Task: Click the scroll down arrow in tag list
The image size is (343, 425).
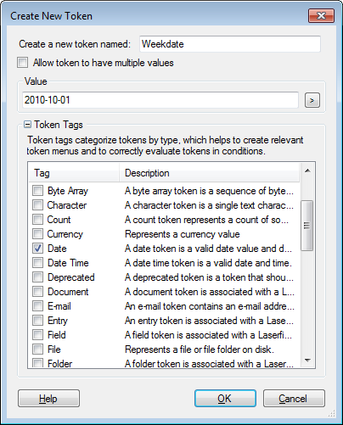Action: tap(307, 361)
